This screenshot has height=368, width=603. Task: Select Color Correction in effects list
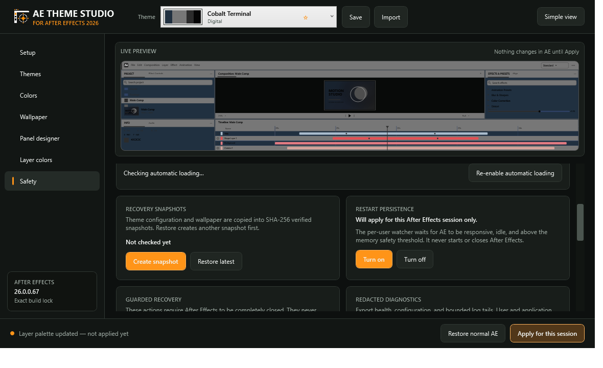click(x=501, y=101)
